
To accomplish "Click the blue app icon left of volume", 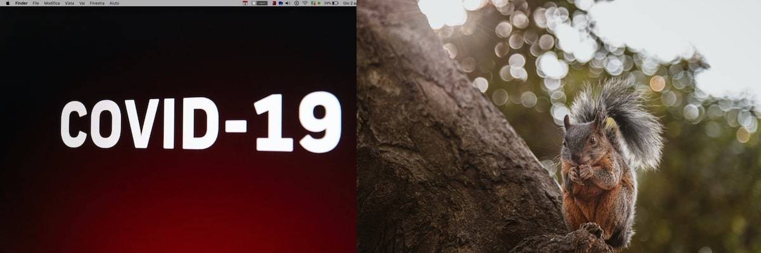I will pyautogui.click(x=281, y=3).
